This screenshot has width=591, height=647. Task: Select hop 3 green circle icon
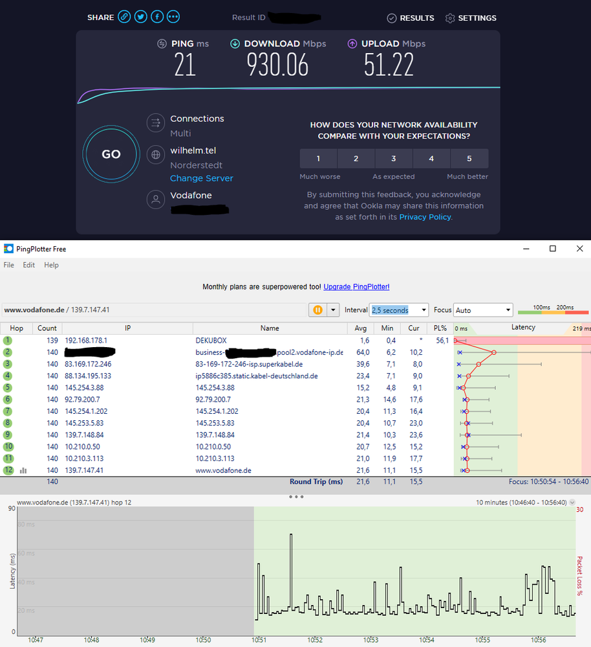(7, 364)
